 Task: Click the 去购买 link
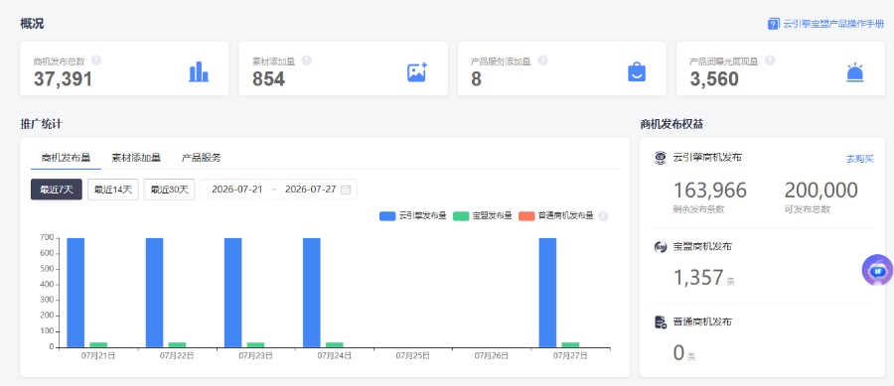pyautogui.click(x=860, y=159)
